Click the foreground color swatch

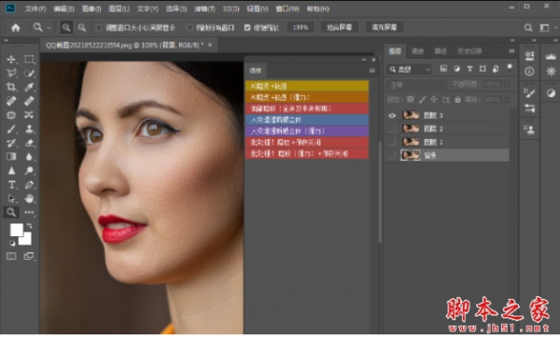tap(17, 230)
